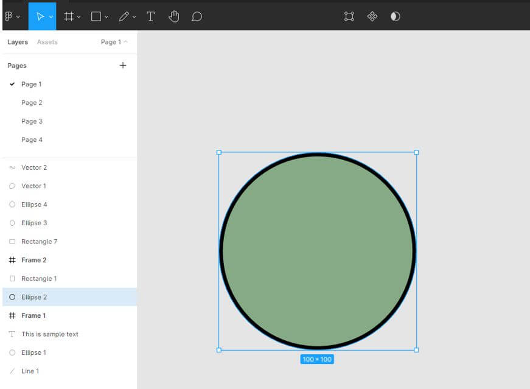Click the Mask contrast icon
This screenshot has width=530, height=389.
pyautogui.click(x=396, y=16)
